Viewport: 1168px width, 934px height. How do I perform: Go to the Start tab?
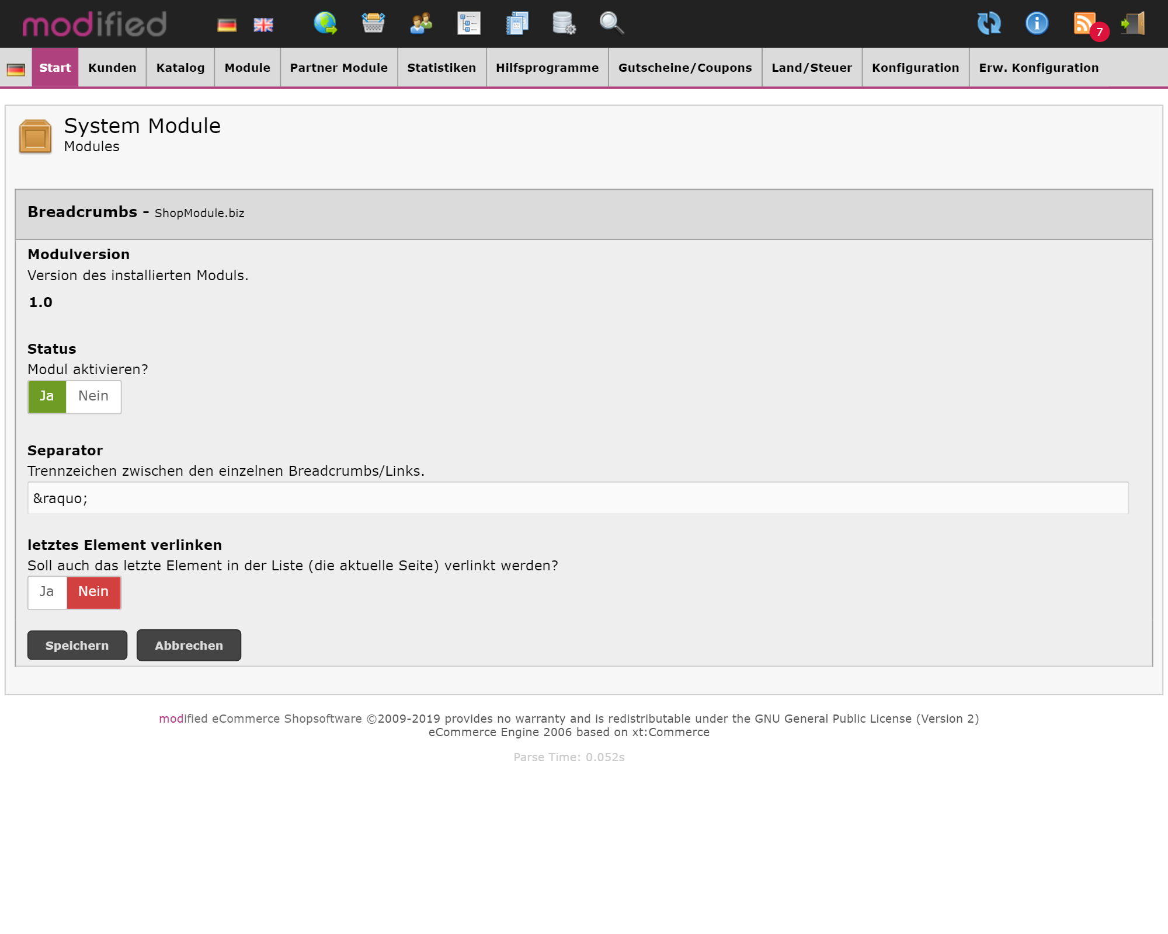point(55,68)
